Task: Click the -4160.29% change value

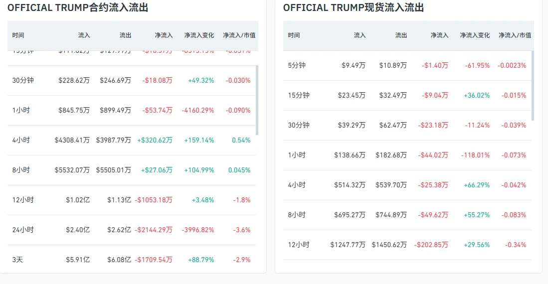Action: [x=198, y=111]
